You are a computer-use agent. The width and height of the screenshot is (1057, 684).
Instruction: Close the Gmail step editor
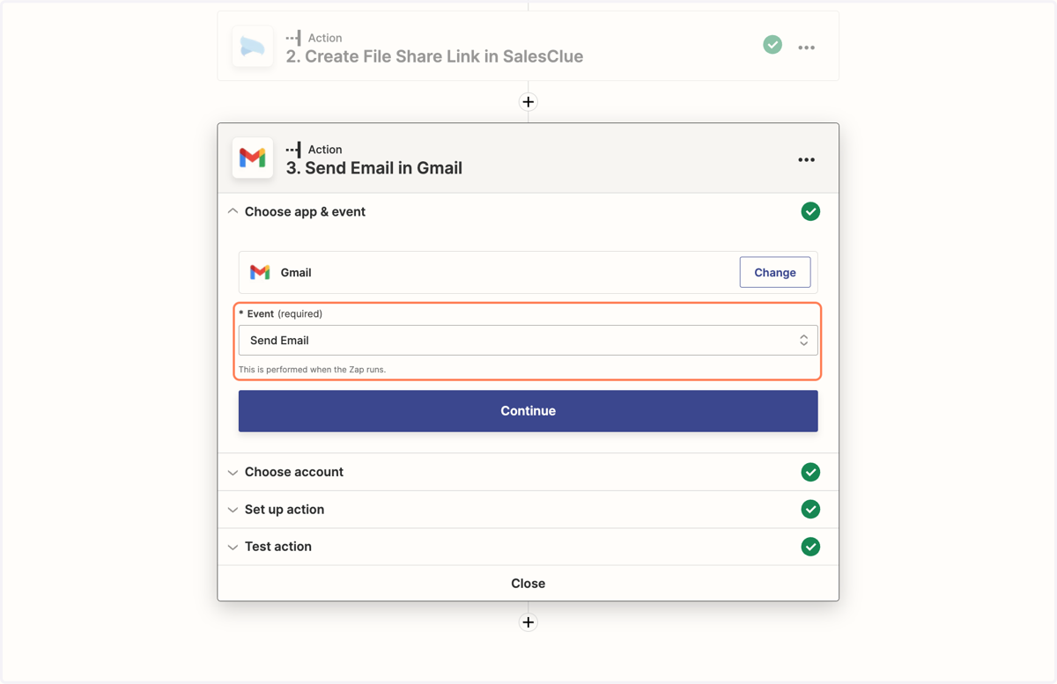pyautogui.click(x=528, y=584)
